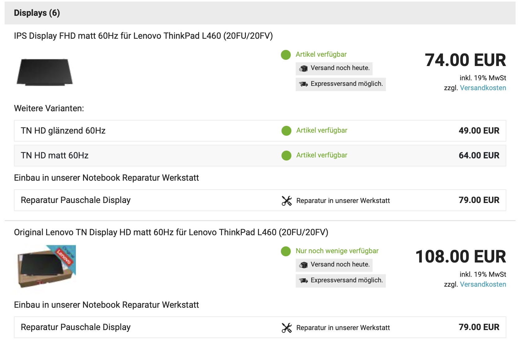519x344 pixels.
Task: Click truck icon for Original Lenovo express shipping
Action: click(303, 280)
